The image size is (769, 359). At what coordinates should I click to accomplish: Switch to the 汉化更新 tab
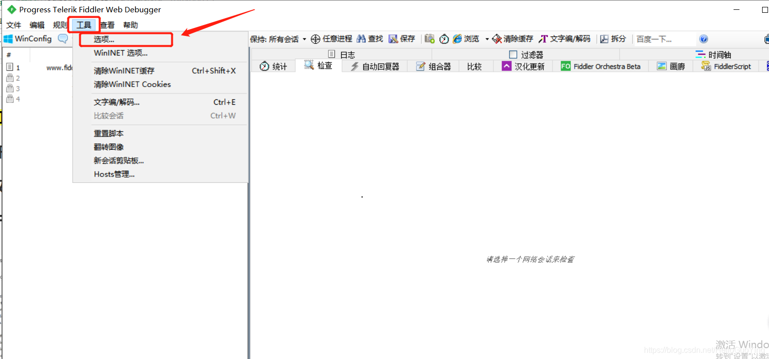pos(523,66)
